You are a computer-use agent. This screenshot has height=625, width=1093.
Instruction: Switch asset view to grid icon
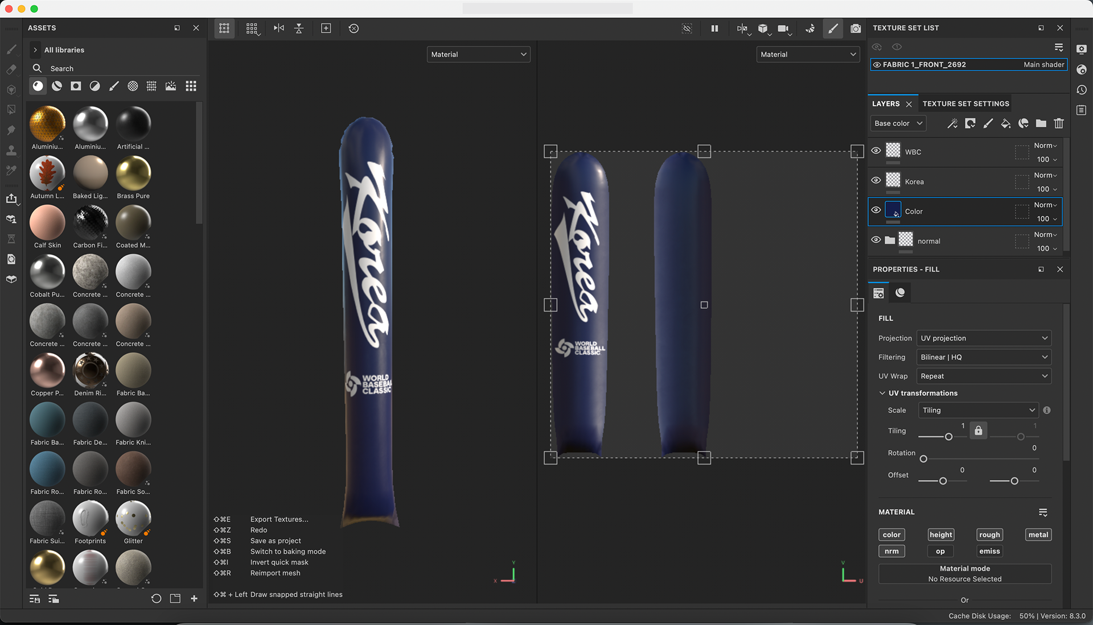191,86
